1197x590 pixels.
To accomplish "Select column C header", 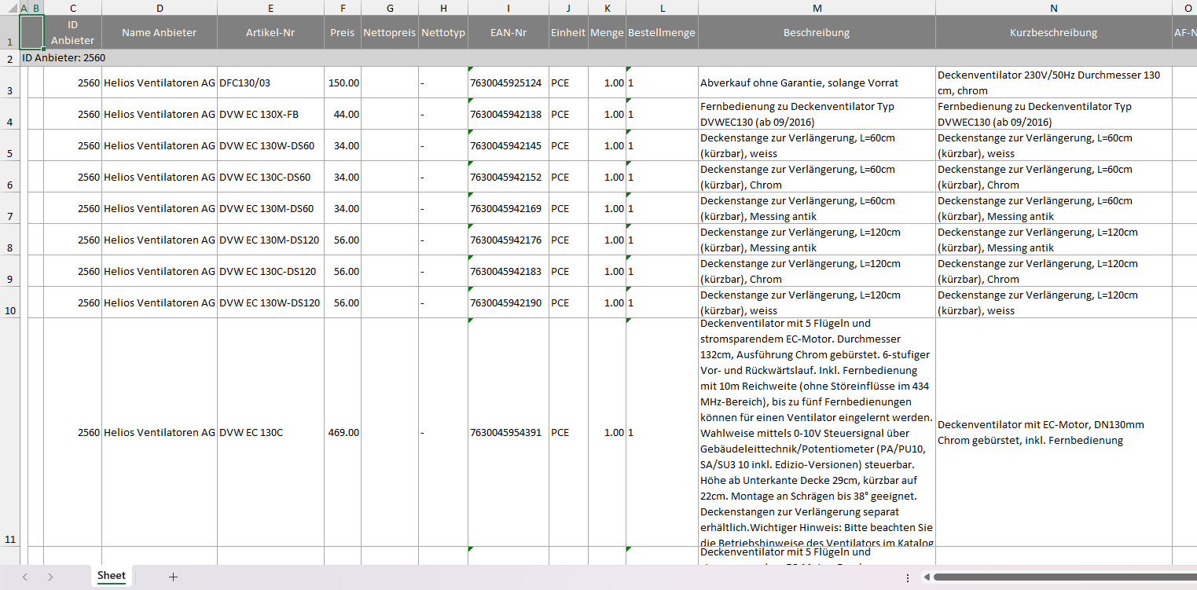I will tap(73, 8).
